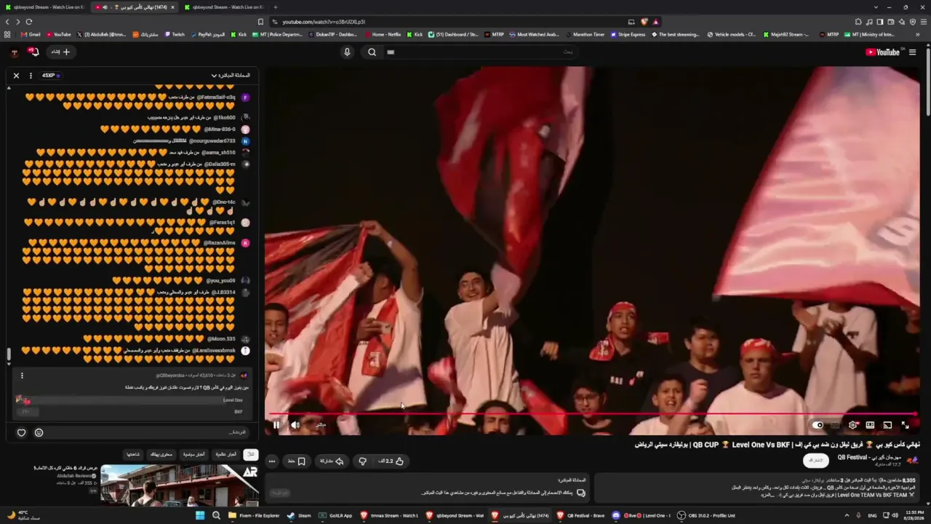Open Windows Start menu
This screenshot has height=524, width=931.
point(200,515)
